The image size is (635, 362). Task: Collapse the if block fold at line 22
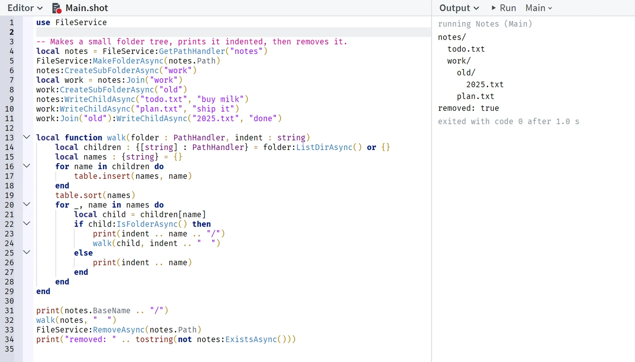(x=27, y=223)
